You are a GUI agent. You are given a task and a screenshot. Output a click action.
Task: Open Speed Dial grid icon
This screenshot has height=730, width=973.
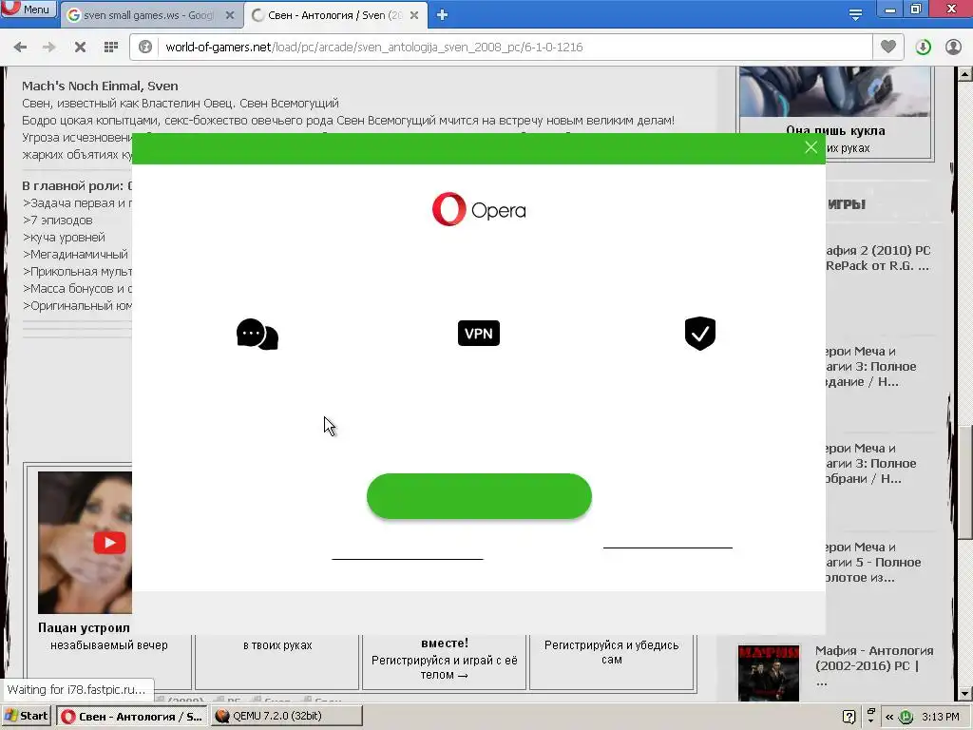click(111, 48)
